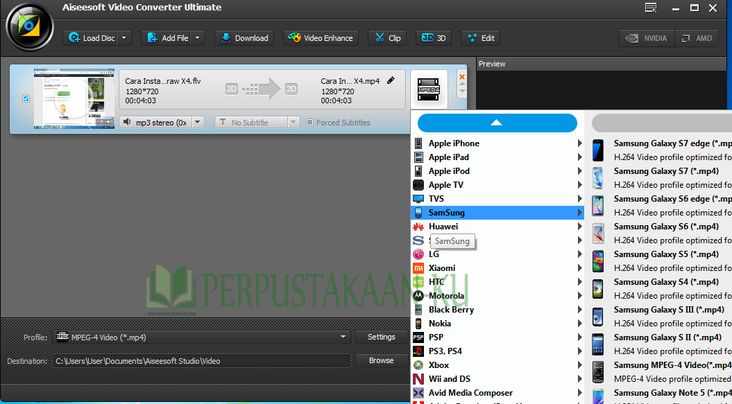Click the Load Disc button
The width and height of the screenshot is (732, 404).
click(x=92, y=38)
